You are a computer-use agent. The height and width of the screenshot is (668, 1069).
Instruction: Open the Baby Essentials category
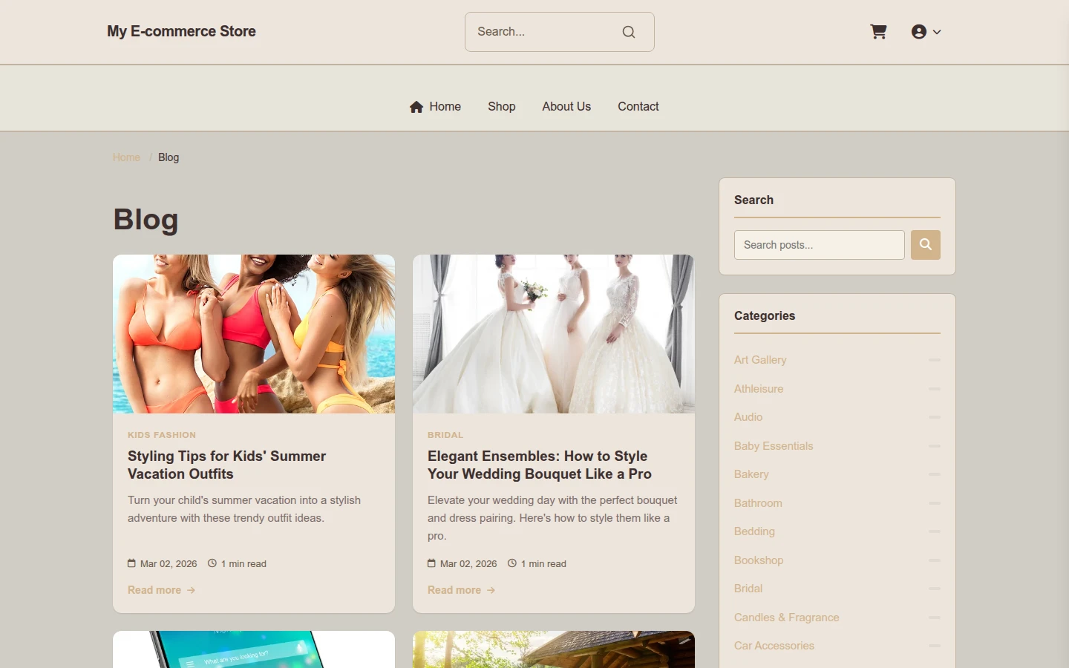pyautogui.click(x=774, y=446)
